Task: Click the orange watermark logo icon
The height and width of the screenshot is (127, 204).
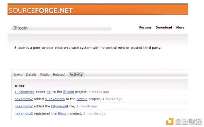Action: coord(170,121)
